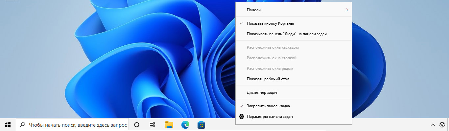Viewport: 449px width, 131px height.
Task: Open Microsoft Edge browser icon
Action: 185,125
